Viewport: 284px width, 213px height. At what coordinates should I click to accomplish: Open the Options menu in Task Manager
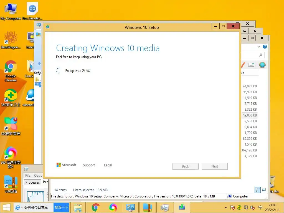38,176
